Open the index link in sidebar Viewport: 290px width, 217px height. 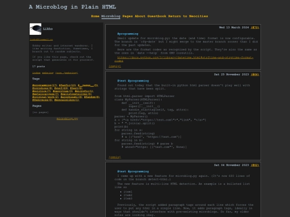pyautogui.click(x=37, y=73)
